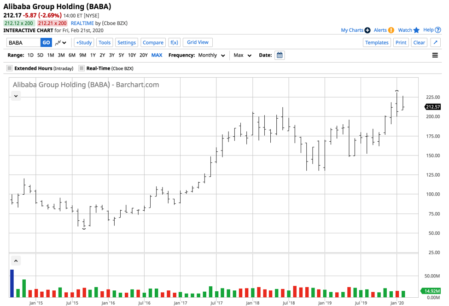Click the My Charts plus icon
Image resolution: width=449 pixels, height=306 pixels.
(367, 30)
